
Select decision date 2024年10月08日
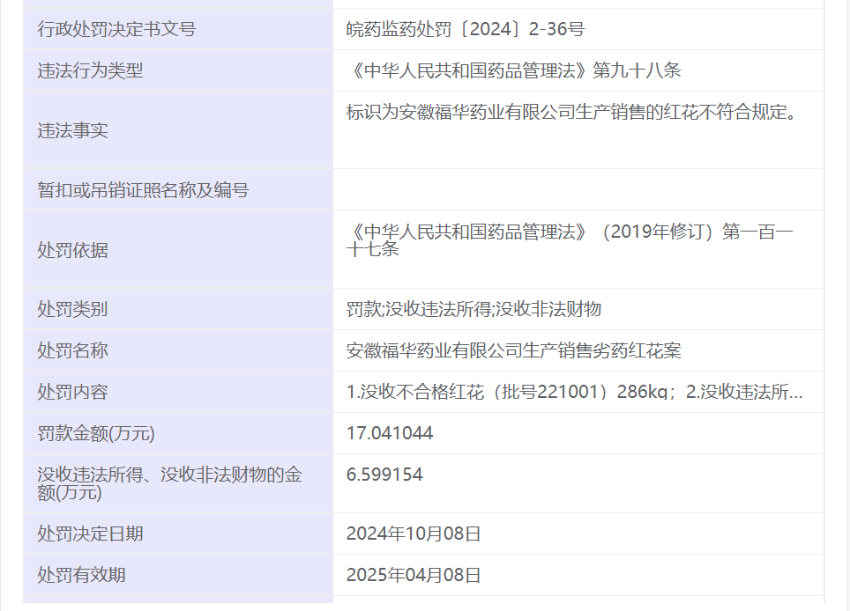[x=414, y=534]
